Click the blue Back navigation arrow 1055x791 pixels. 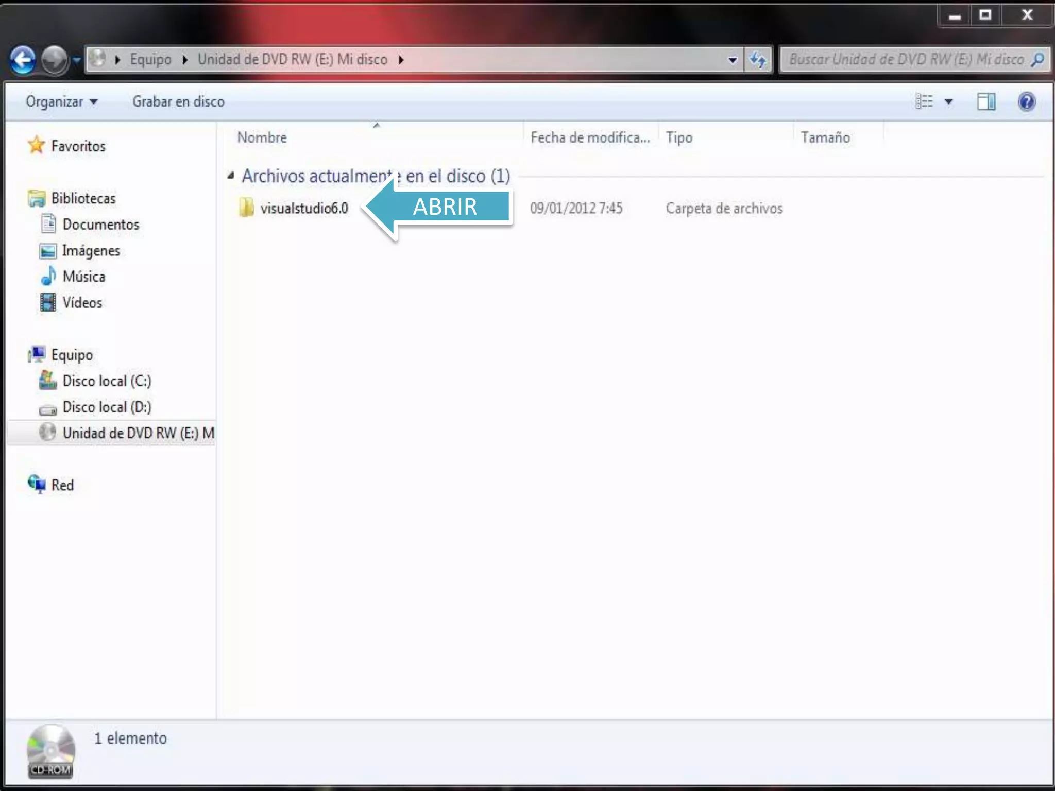click(x=23, y=60)
